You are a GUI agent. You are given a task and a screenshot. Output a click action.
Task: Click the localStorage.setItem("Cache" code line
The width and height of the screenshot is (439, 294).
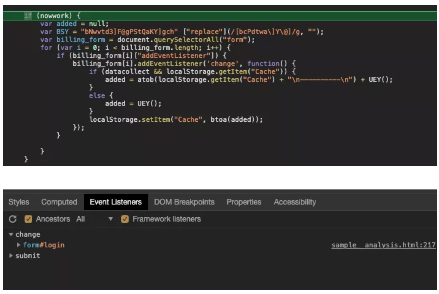176,119
